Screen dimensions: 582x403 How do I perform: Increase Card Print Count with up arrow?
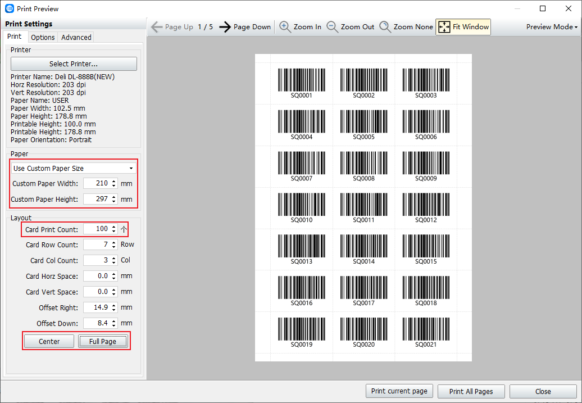[x=114, y=227]
